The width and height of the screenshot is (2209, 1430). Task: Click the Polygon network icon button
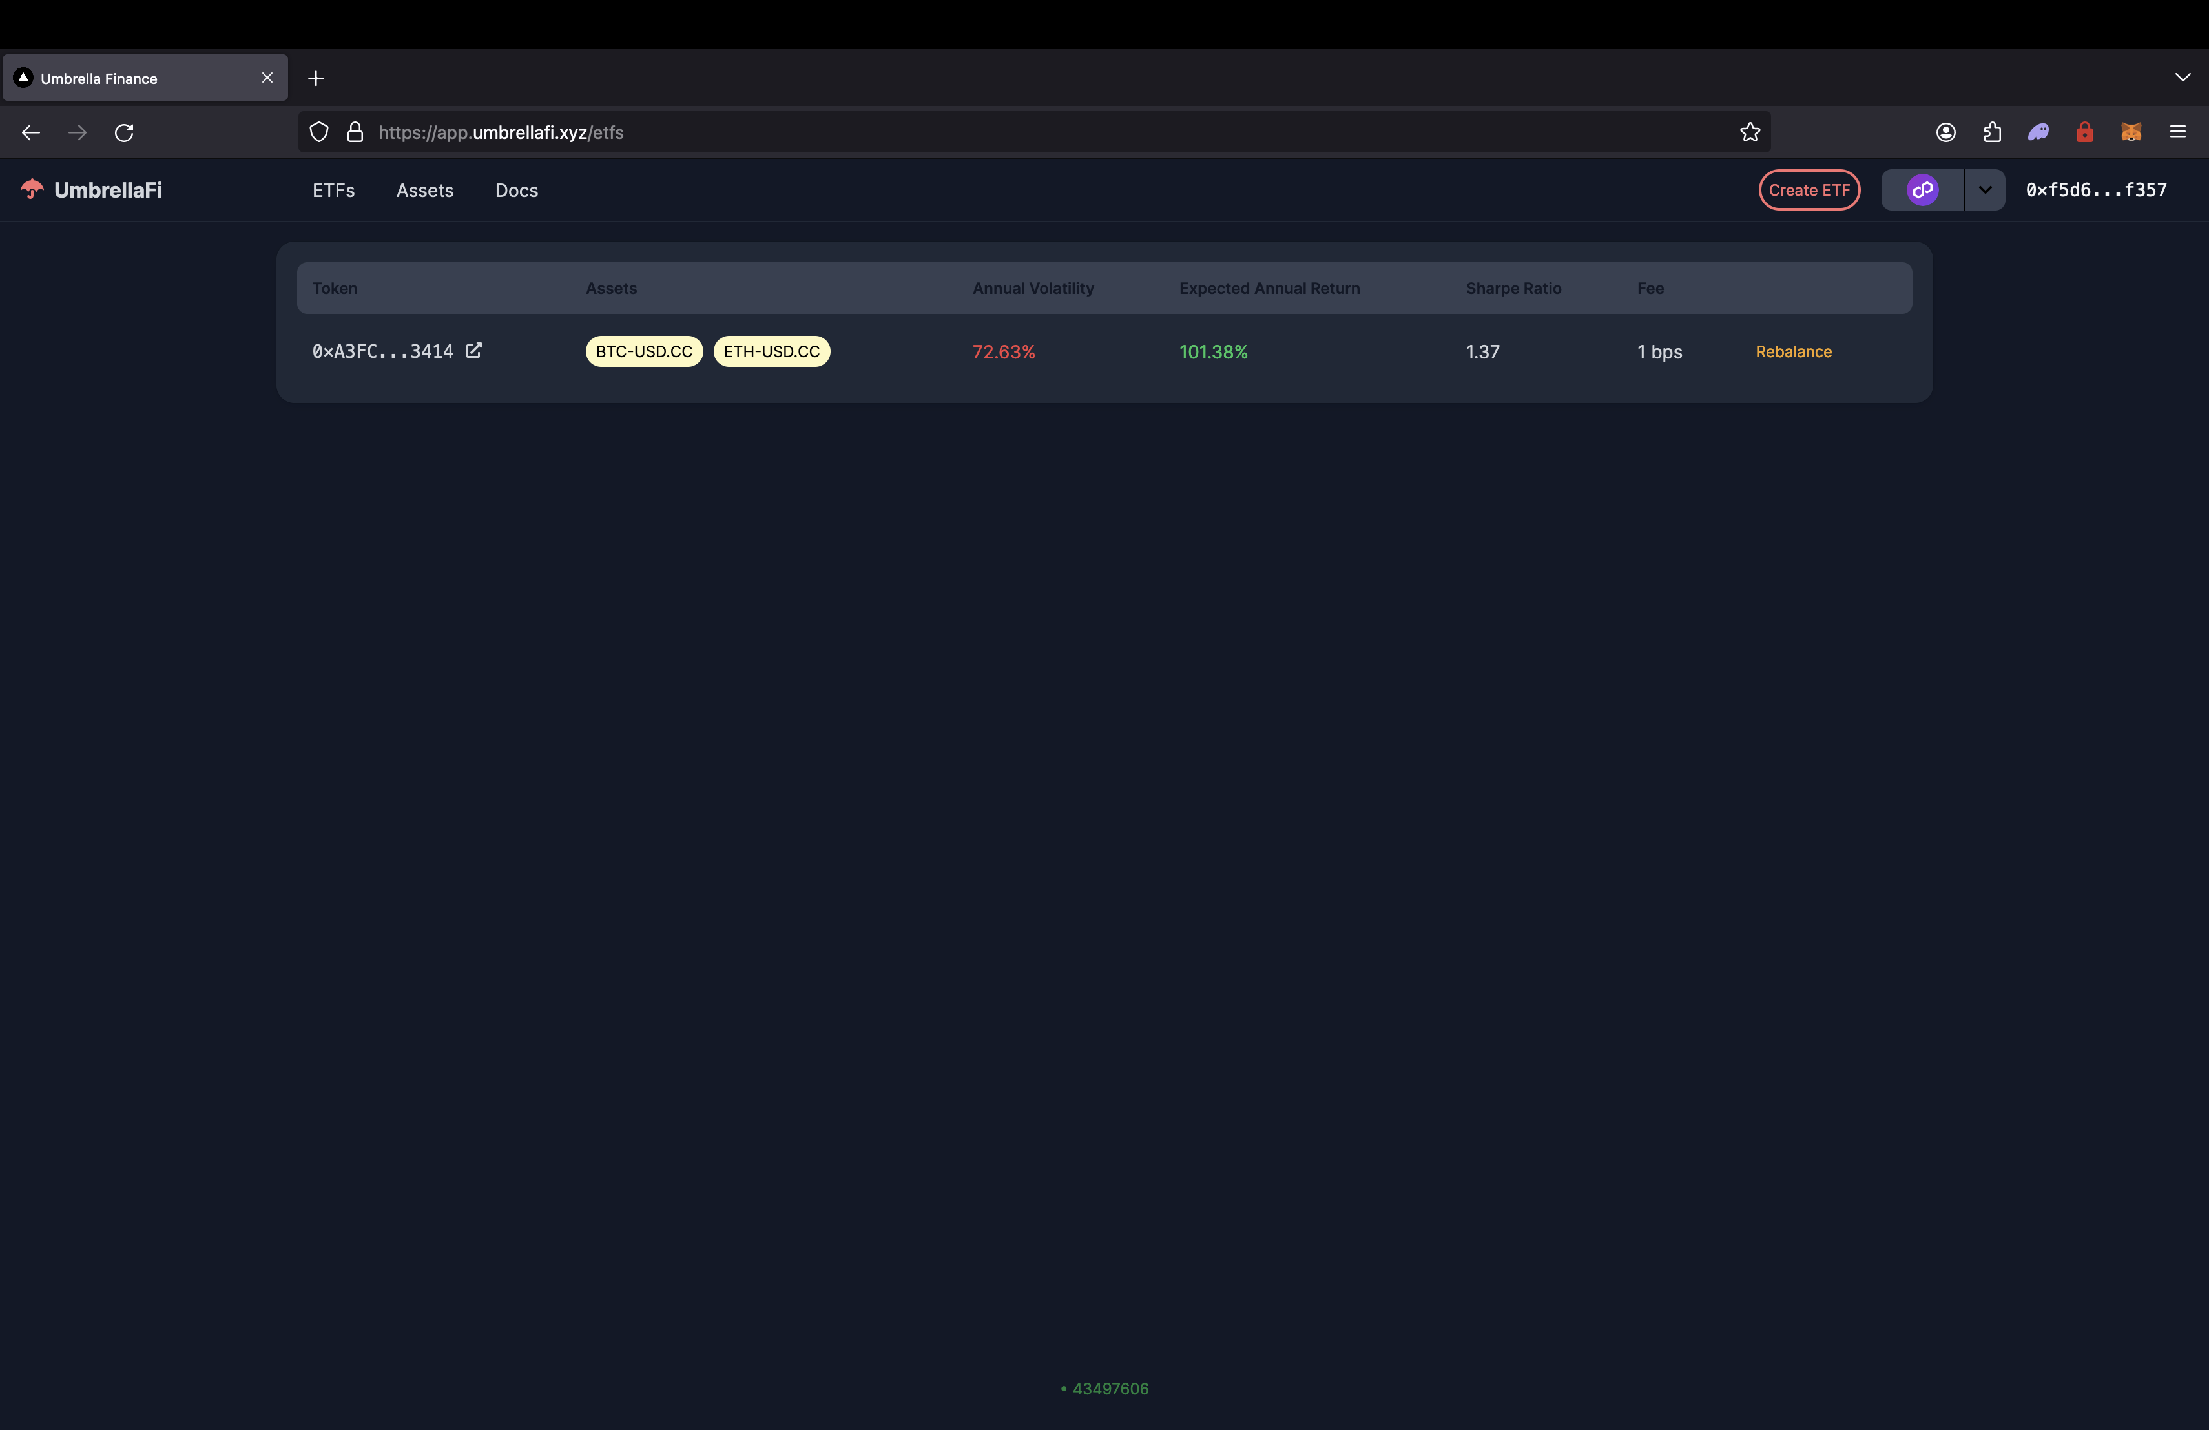click(1922, 191)
